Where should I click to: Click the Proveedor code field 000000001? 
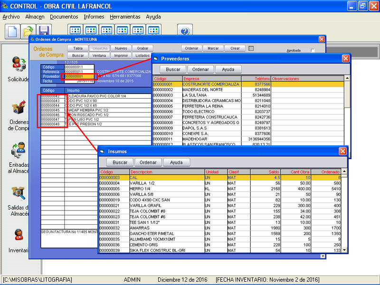[79, 76]
